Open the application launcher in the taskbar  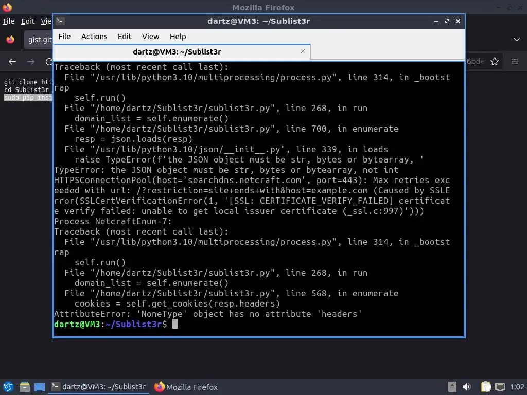8,387
